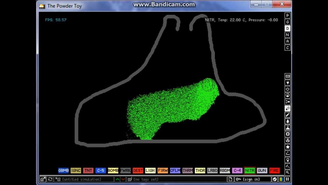The height and width of the screenshot is (185, 328).
Task: Select the LIGH element
Action: [x=150, y=170]
